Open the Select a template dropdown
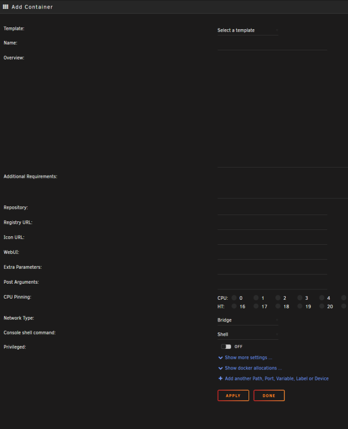This screenshot has width=348, height=429. [x=247, y=30]
